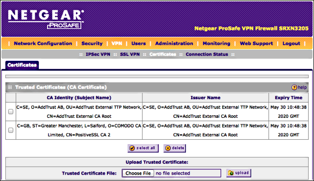Click the expiry time cell of first certificate row
Screen dimensions: 314x181
pyautogui.click(x=288, y=112)
